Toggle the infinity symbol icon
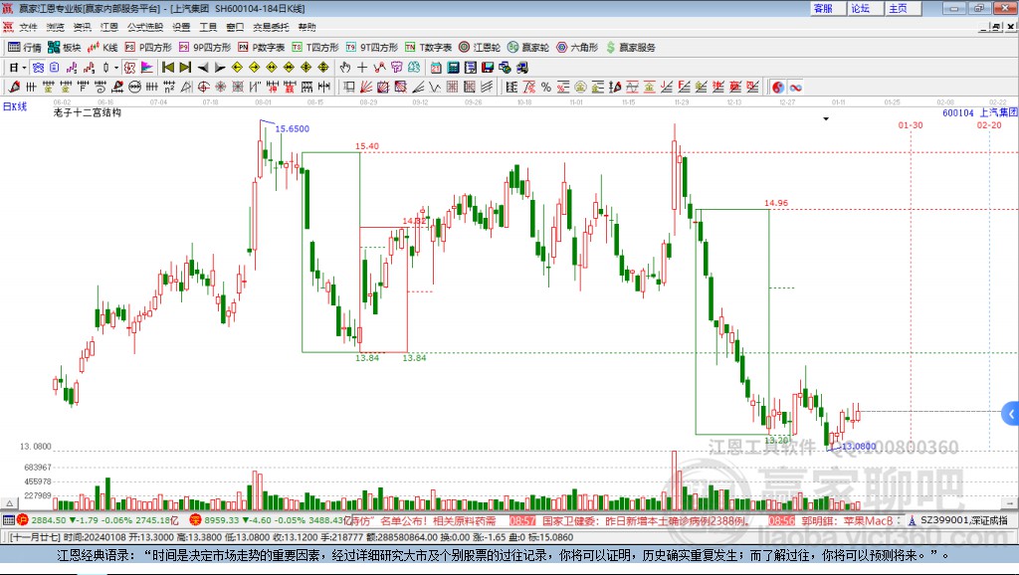The height and width of the screenshot is (575, 1019). (795, 88)
